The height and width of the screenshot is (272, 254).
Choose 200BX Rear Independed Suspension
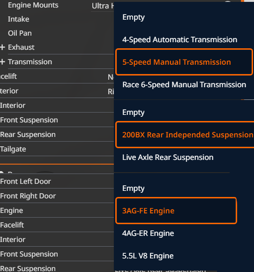(185, 135)
